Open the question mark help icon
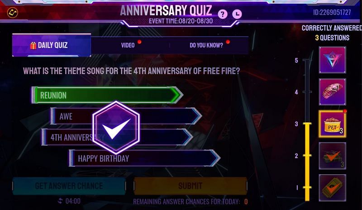Image resolution: width=362 pixels, height=210 pixels. coord(222,14)
